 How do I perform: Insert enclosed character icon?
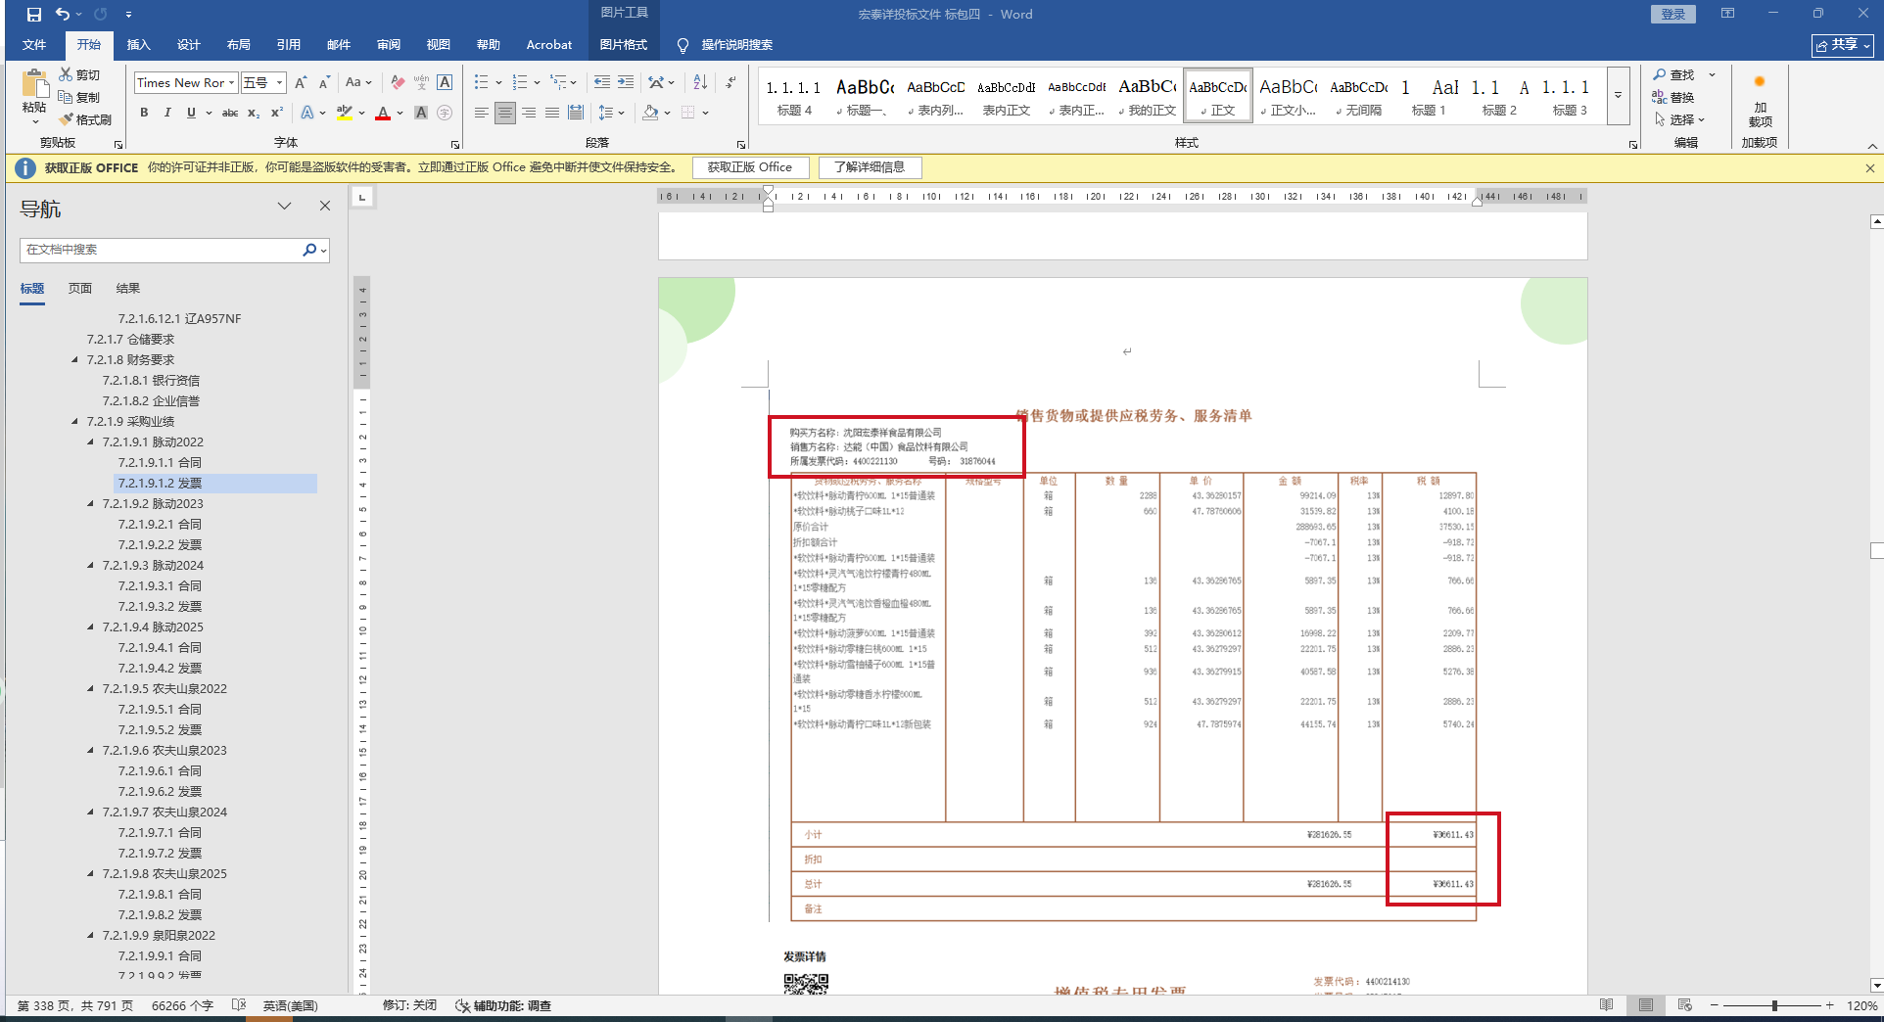[445, 113]
